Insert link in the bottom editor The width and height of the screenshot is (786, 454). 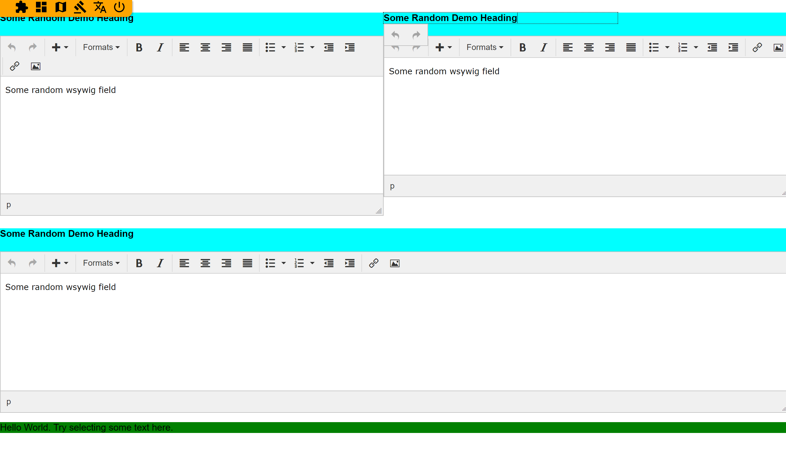(x=374, y=263)
